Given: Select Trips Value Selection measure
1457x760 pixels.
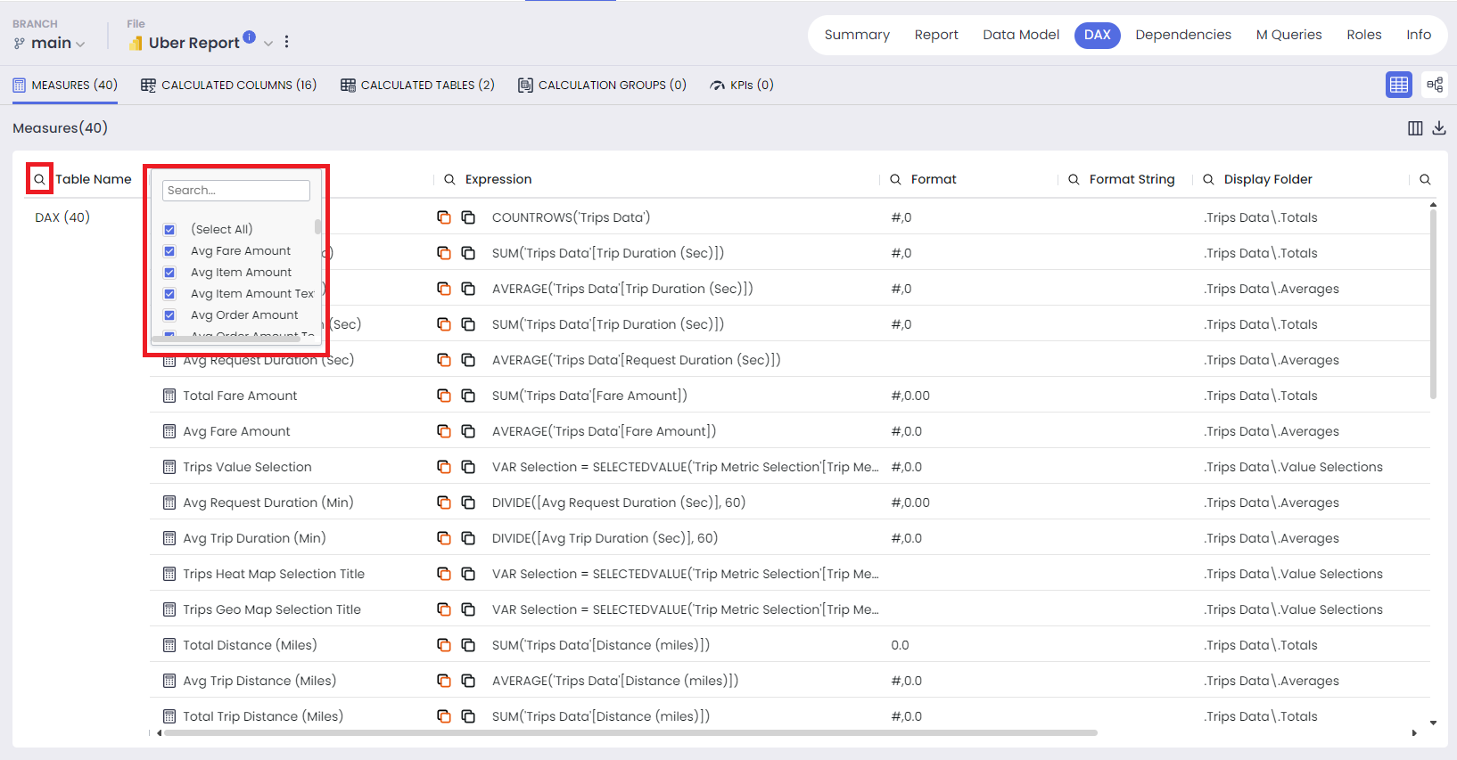Looking at the screenshot, I should (x=247, y=467).
